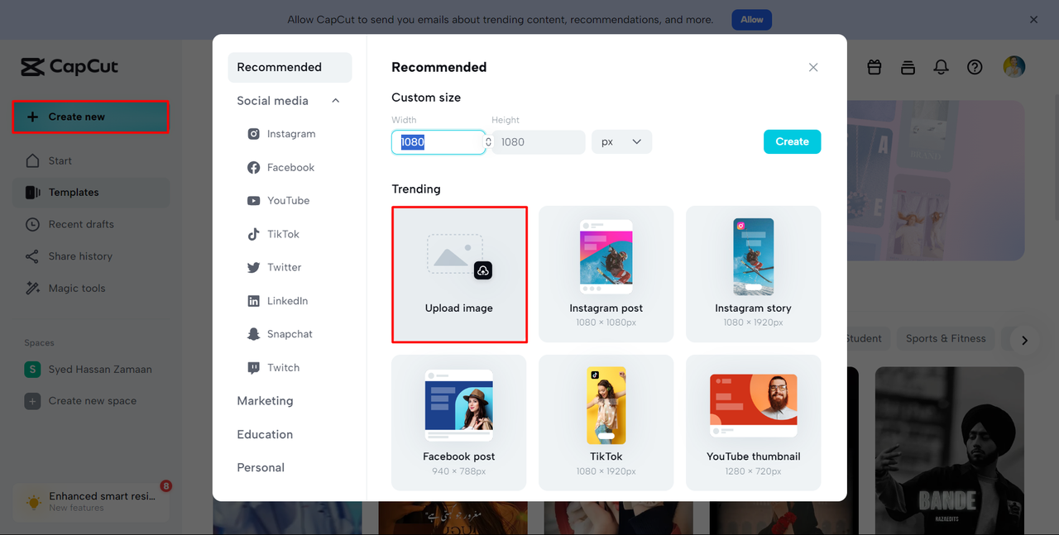Image resolution: width=1059 pixels, height=535 pixels.
Task: Click the Snapchat ghost icon
Action: click(x=254, y=334)
